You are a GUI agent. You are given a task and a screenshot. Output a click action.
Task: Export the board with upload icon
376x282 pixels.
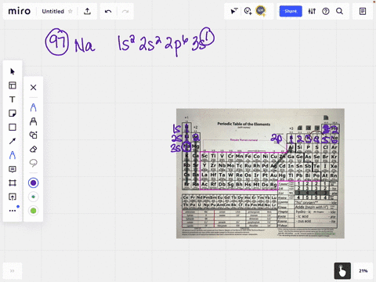click(87, 11)
